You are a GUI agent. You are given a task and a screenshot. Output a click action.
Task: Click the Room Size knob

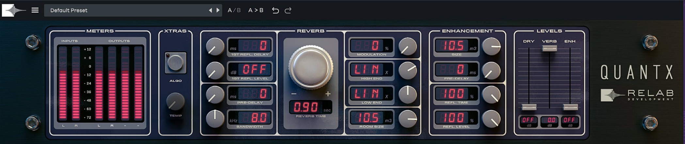[x=407, y=119]
